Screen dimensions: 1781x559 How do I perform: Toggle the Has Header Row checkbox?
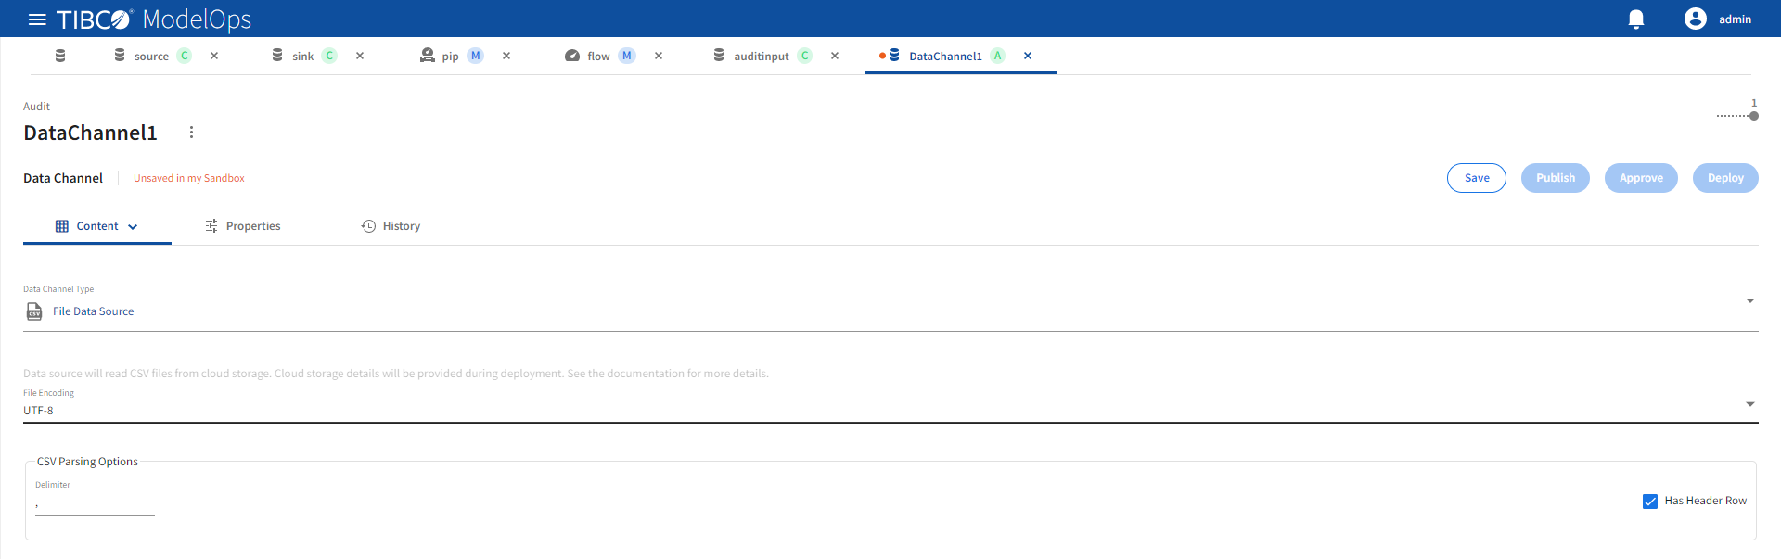pos(1650,502)
